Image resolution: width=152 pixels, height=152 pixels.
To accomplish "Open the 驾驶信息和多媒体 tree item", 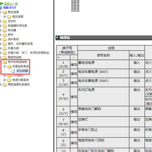I will 19,84.
